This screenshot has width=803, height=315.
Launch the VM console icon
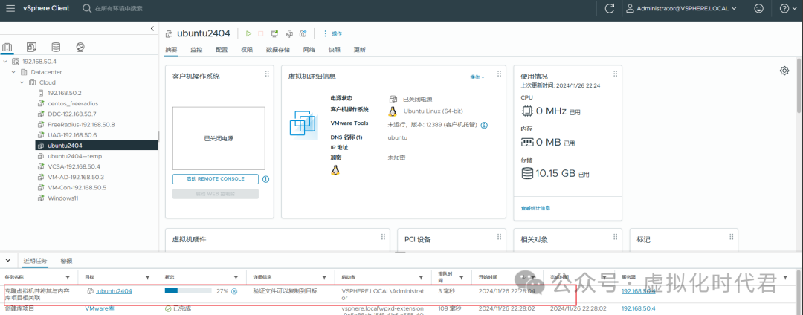tap(274, 33)
